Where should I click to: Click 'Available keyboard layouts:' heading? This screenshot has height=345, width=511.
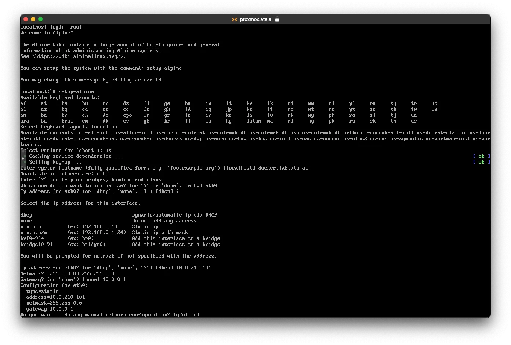point(60,98)
